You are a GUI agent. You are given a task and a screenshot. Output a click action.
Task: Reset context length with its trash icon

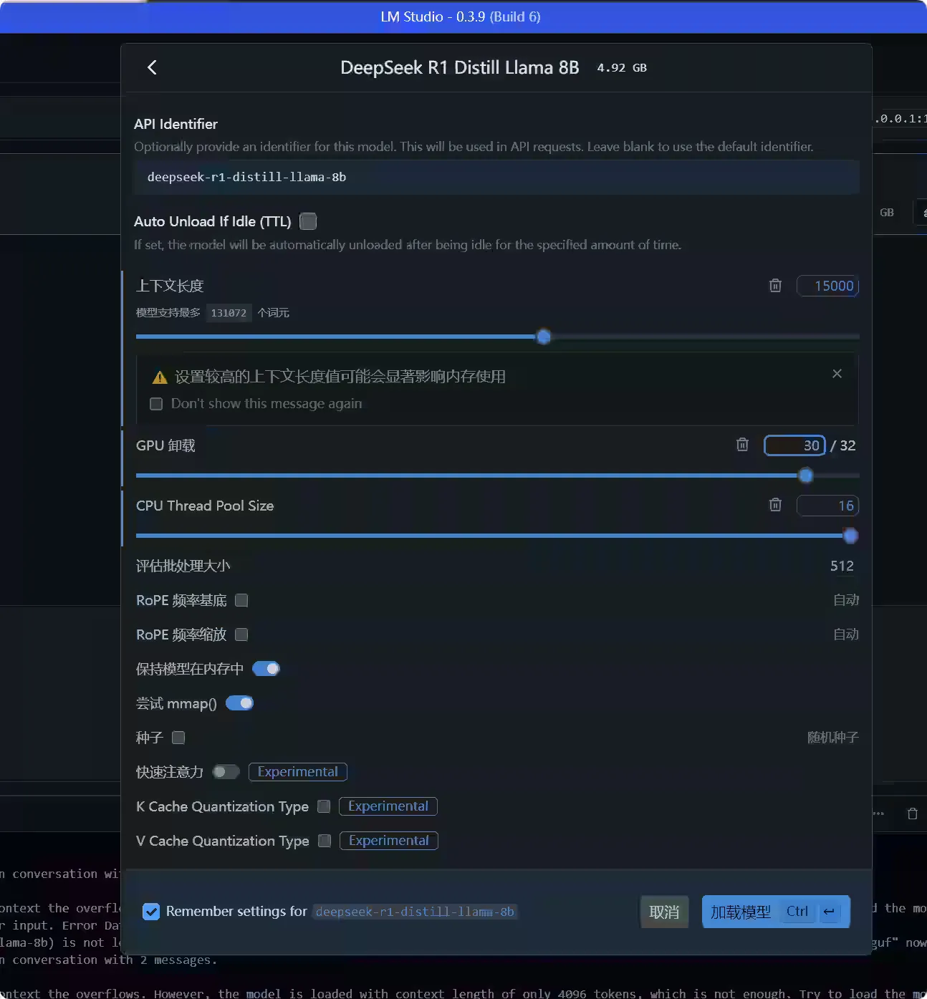coord(775,286)
